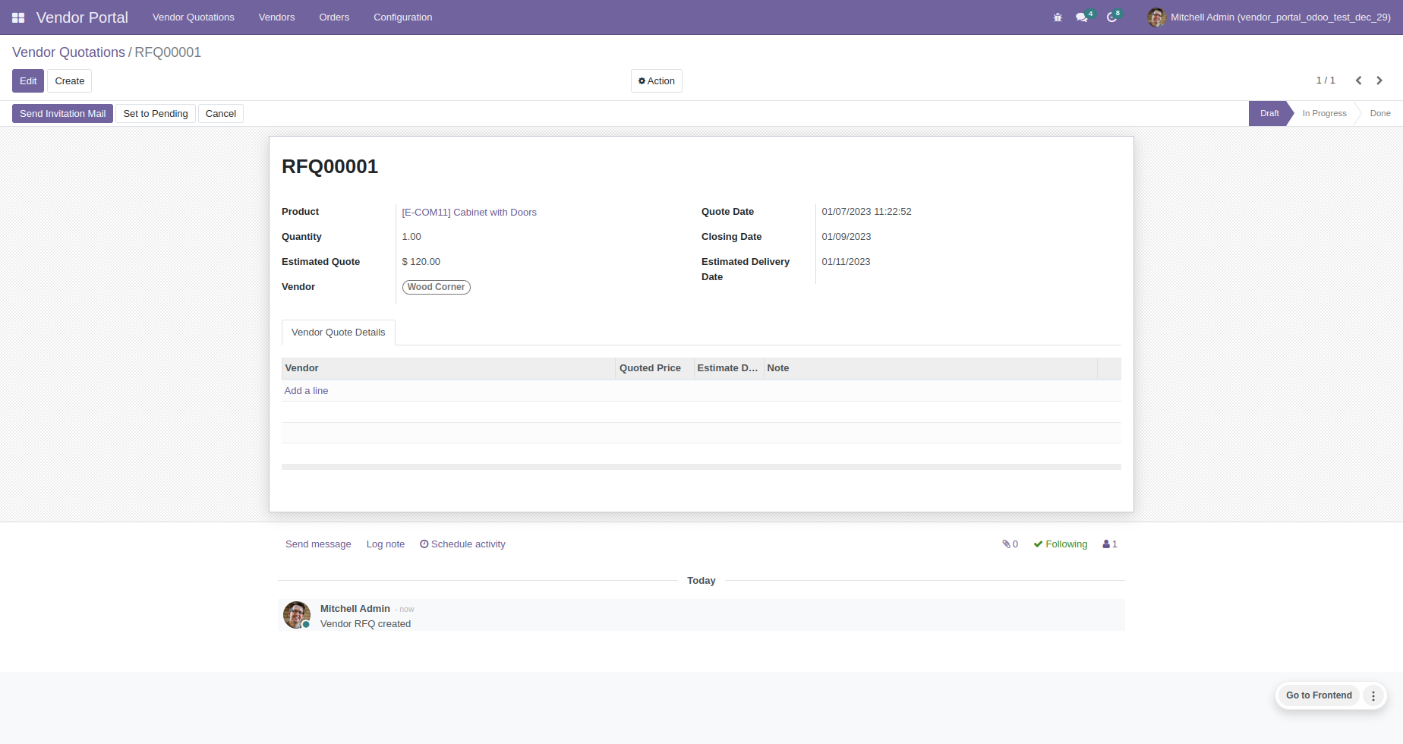Click the Closing Date value 01/09/2023
1403x744 pixels.
[847, 237]
